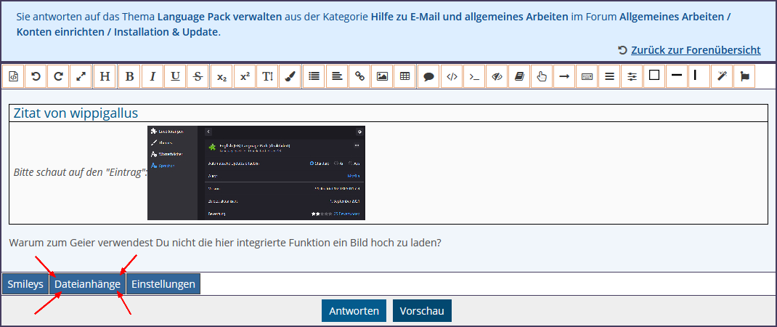
Task: Open the heading format option
Action: pos(105,76)
